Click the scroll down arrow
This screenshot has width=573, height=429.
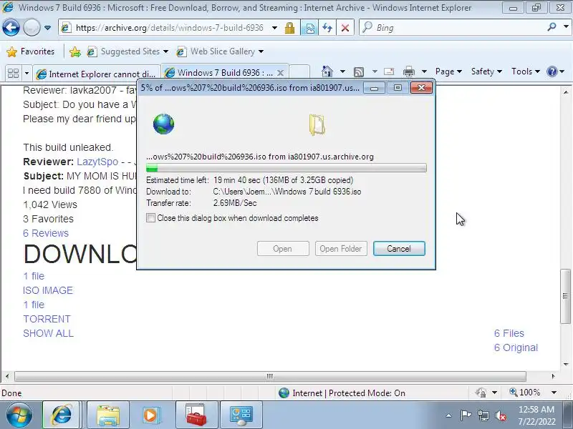point(566,364)
